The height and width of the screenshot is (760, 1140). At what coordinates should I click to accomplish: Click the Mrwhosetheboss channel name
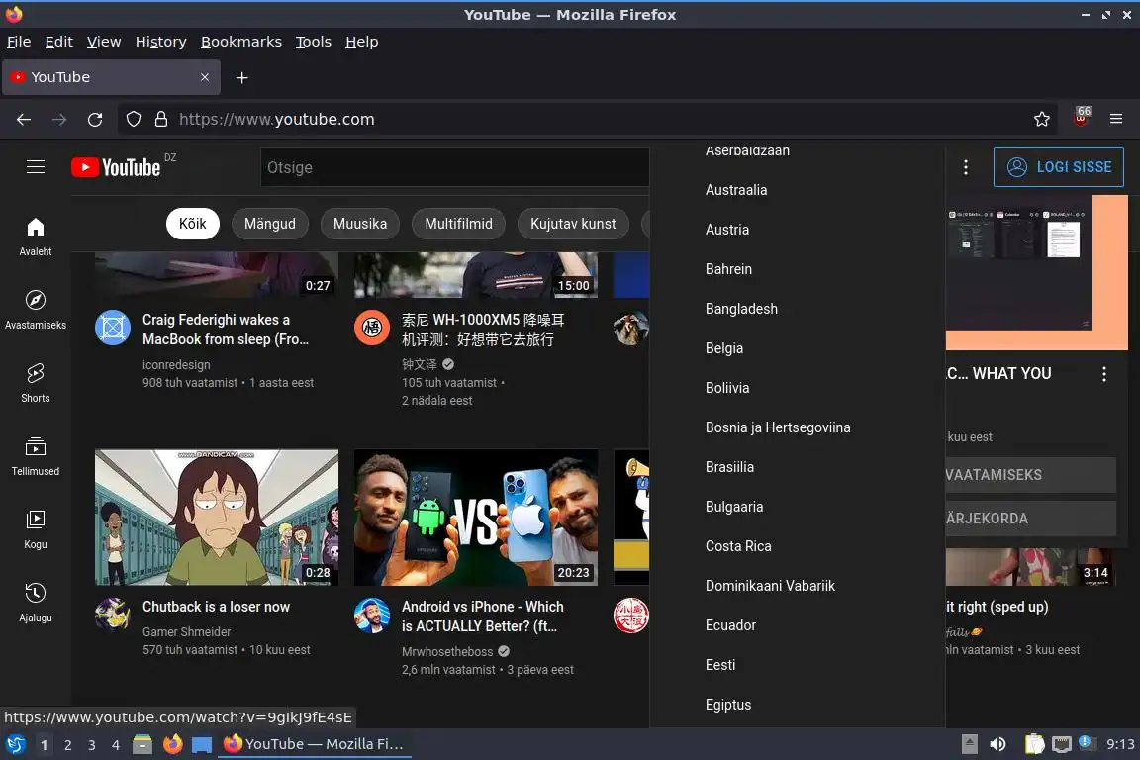click(x=447, y=651)
